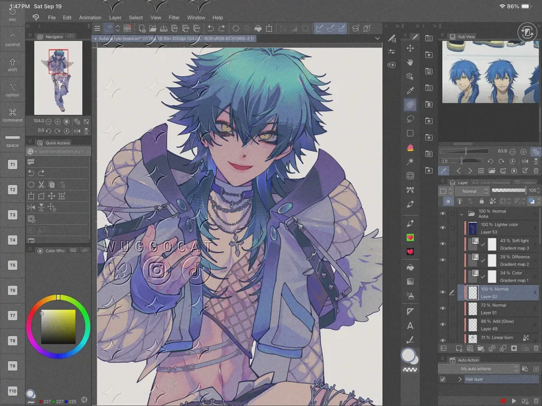The height and width of the screenshot is (406, 542).
Task: Click the red record button in Auto Action
Action: click(x=503, y=401)
